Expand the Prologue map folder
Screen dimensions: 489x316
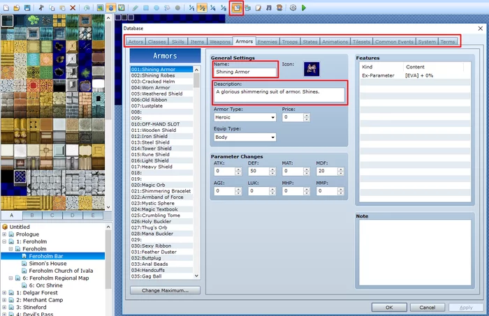point(4,234)
